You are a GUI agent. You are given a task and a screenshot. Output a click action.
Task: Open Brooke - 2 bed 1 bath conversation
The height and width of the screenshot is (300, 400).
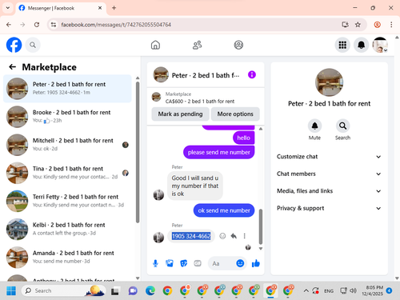click(67, 117)
